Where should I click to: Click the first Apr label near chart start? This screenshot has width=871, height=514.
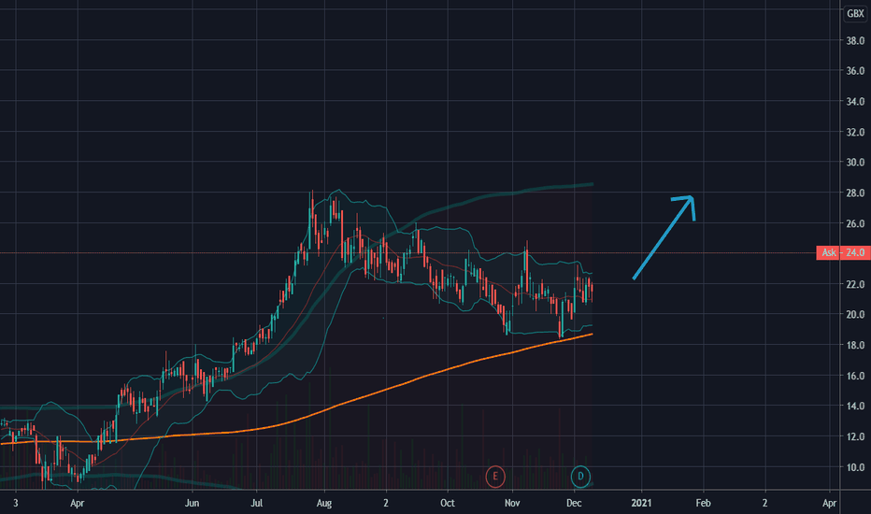[78, 503]
